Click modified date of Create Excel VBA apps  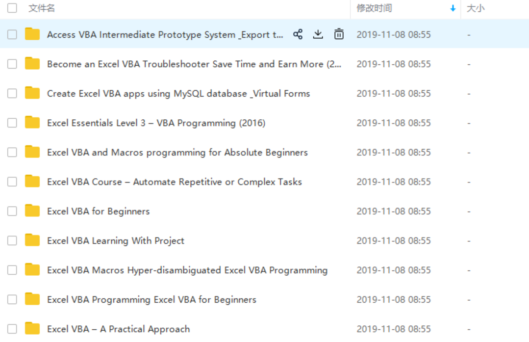394,94
